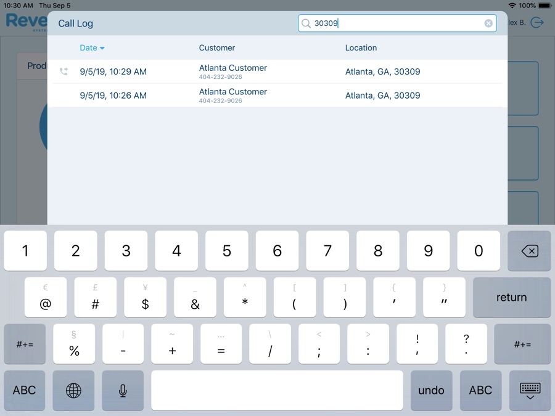
Task: Toggle left symbols key #+=
Action: (25, 345)
